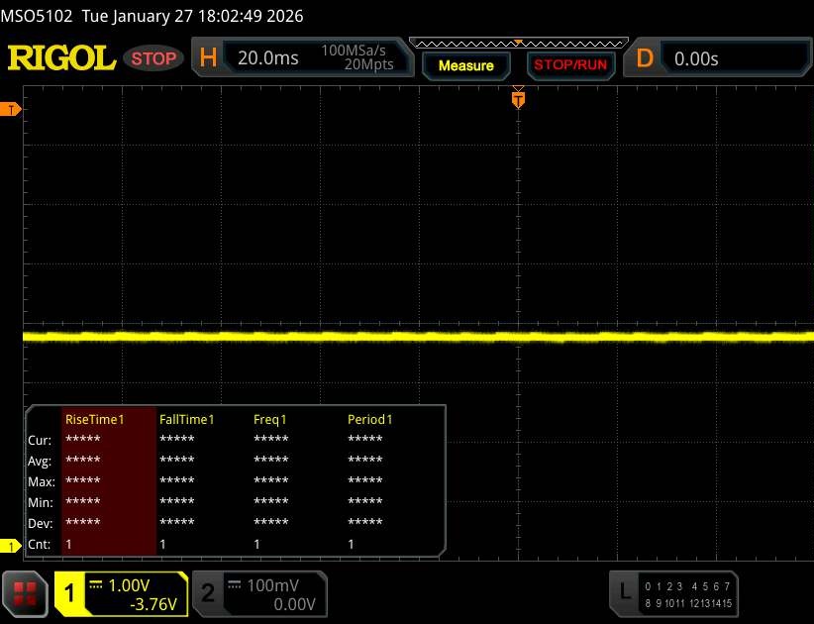This screenshot has width=814, height=624.
Task: Toggle channel 2 using the gray 2 label
Action: pyautogui.click(x=208, y=593)
